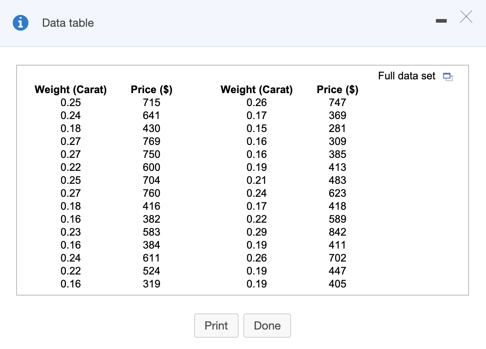This screenshot has width=486, height=349.
Task: Select the price cell showing 319
Action: [152, 284]
